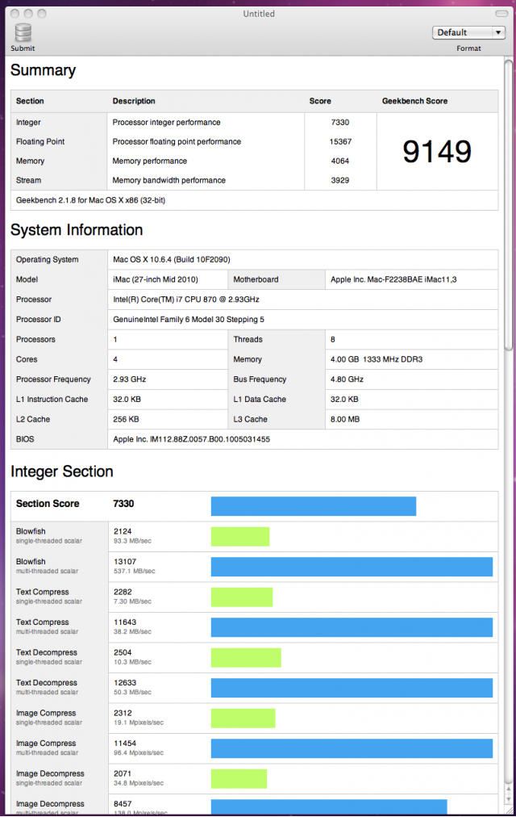Click the Image Decompress single-threaded score 2071
The width and height of the screenshot is (516, 817).
pyautogui.click(x=123, y=773)
